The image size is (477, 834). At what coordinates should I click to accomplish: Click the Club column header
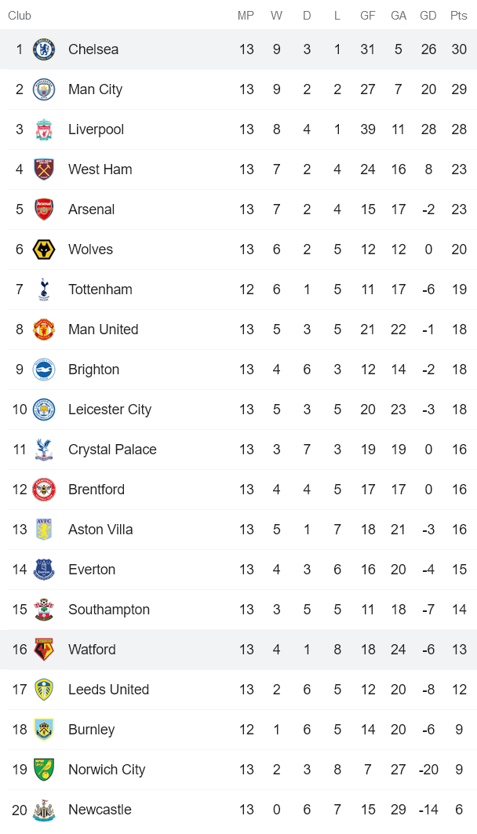[20, 16]
